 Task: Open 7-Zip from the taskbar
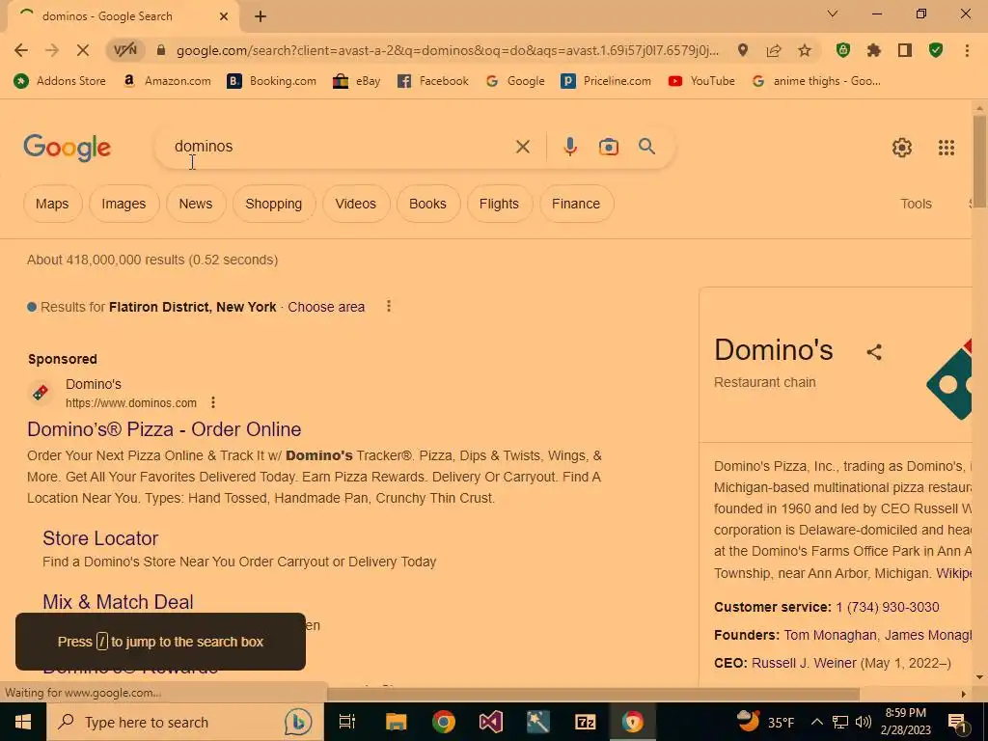586,722
